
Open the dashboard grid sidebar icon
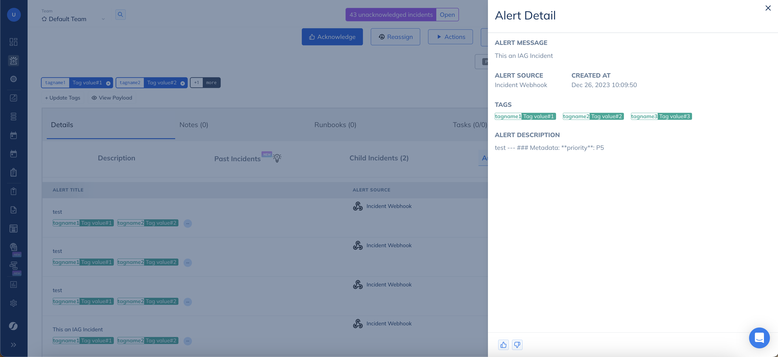click(x=13, y=42)
